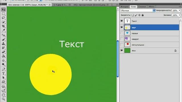This screenshot has width=182, height=102.
Task: Collapse the right panel dock arrows
Action: [181, 4]
